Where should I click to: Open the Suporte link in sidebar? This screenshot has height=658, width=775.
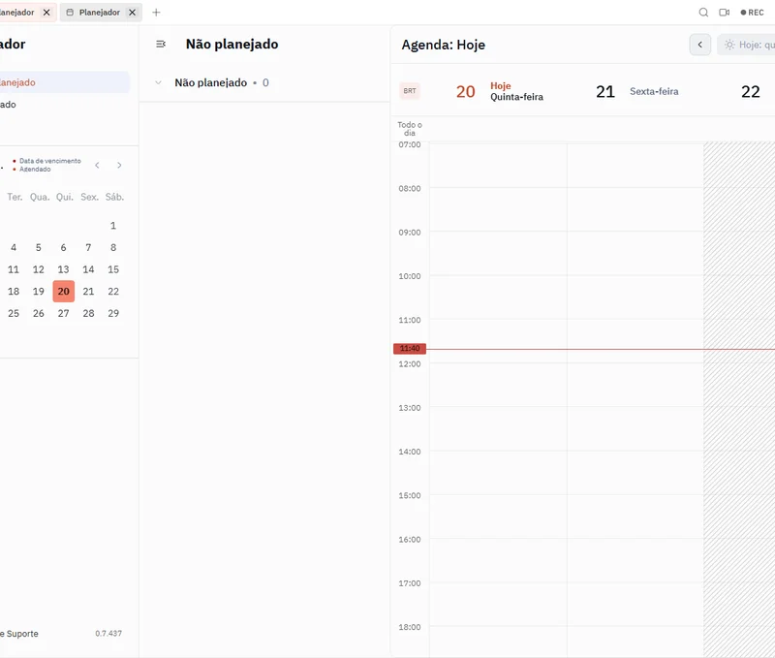click(x=19, y=633)
